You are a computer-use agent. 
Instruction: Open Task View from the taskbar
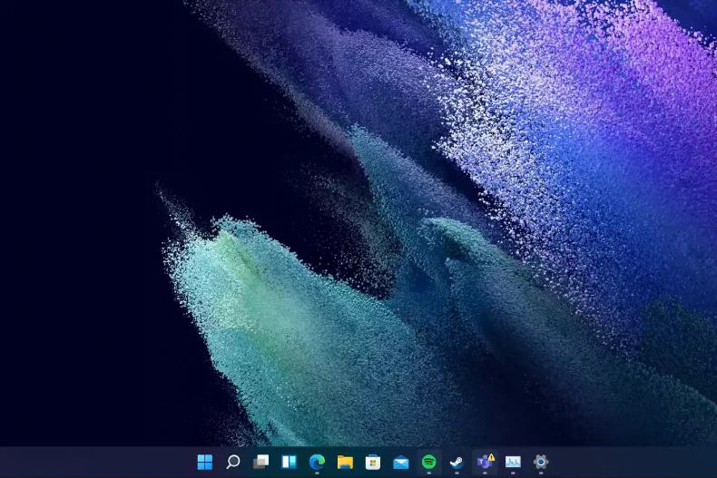[x=261, y=462]
